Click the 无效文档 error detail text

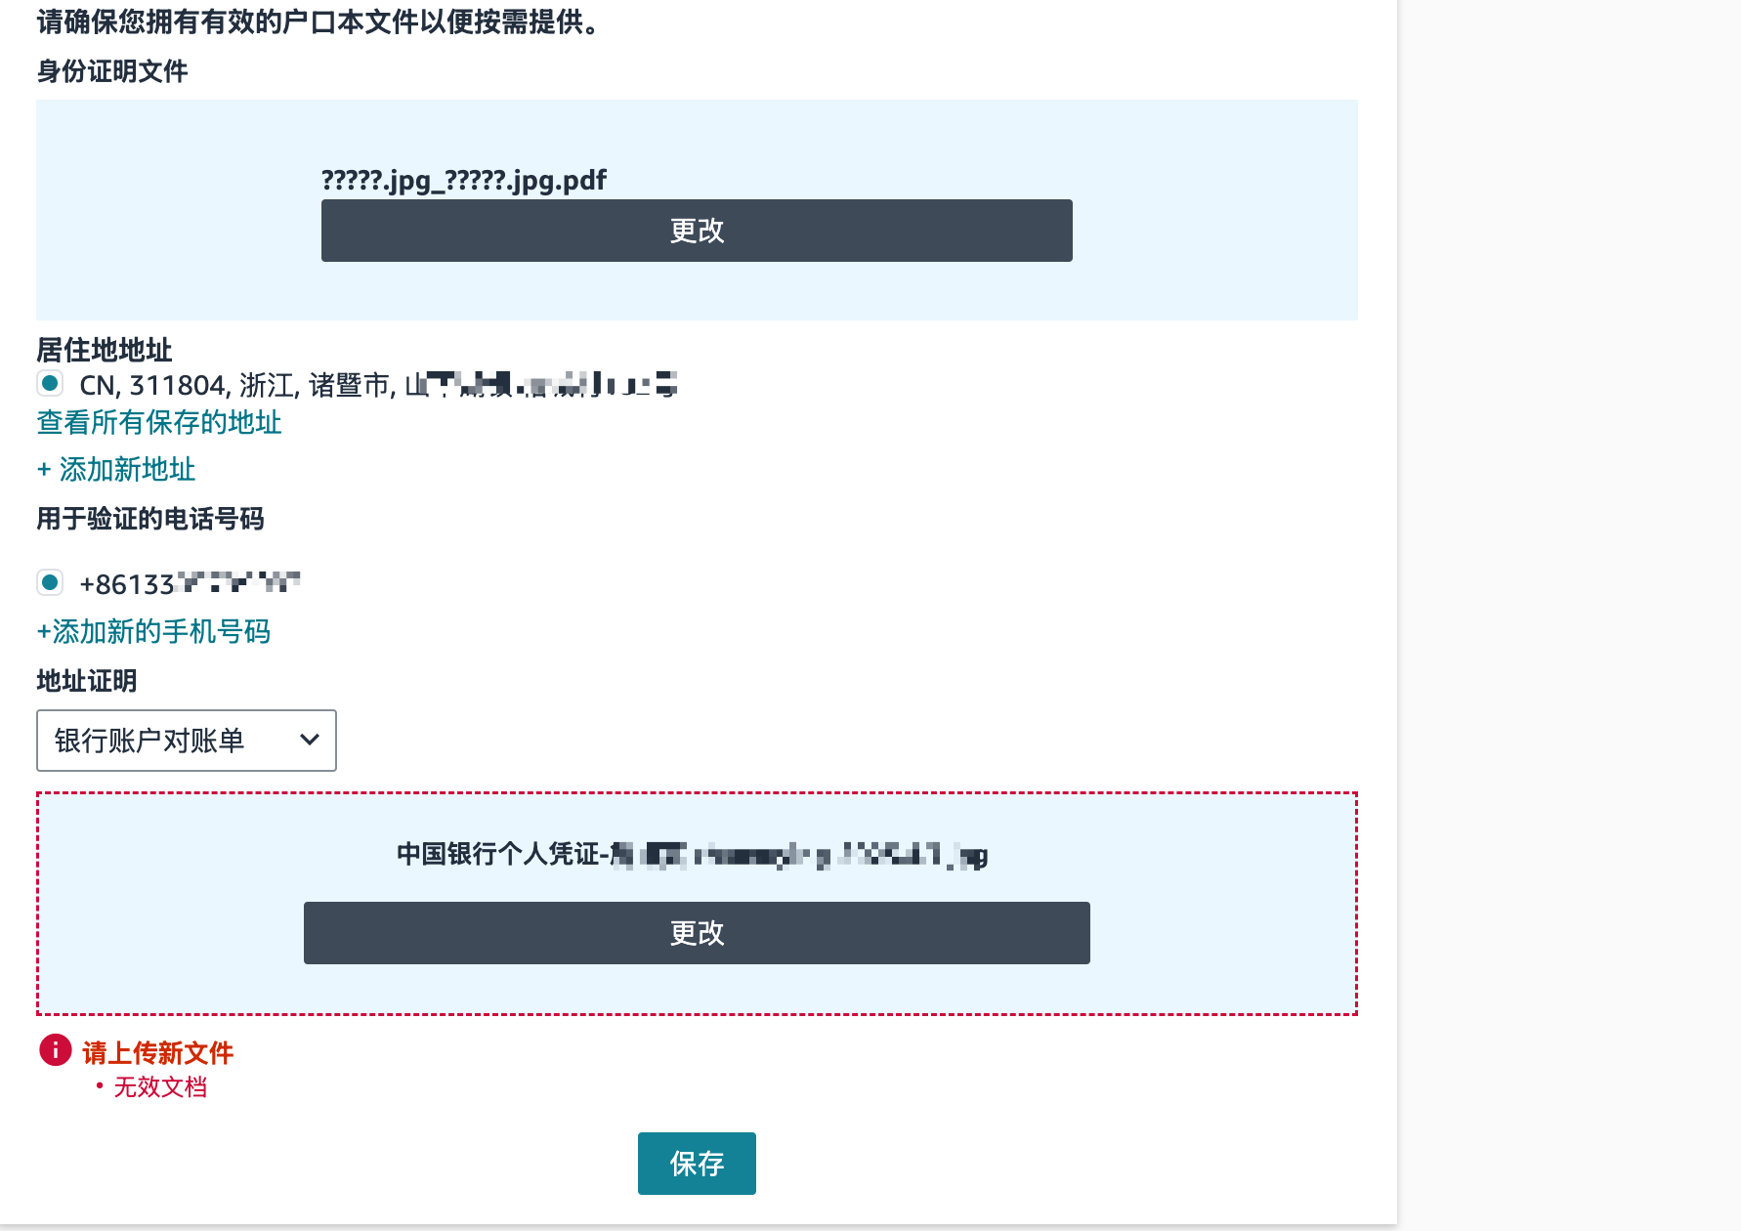160,1086
